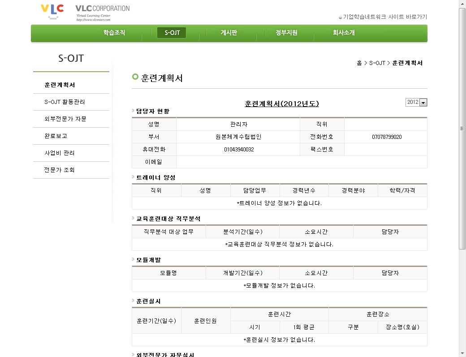The width and height of the screenshot is (466, 357).
Task: Click the 훈련실시 section heading
Action: tap(148, 301)
